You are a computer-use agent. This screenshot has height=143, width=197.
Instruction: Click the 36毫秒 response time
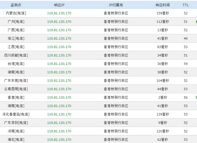click(163, 64)
